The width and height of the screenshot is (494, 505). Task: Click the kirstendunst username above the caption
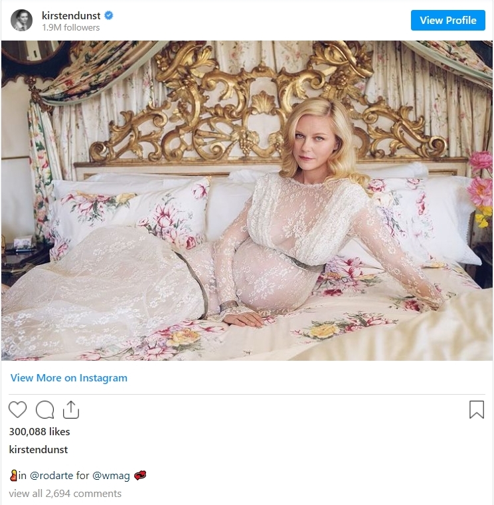click(x=39, y=449)
